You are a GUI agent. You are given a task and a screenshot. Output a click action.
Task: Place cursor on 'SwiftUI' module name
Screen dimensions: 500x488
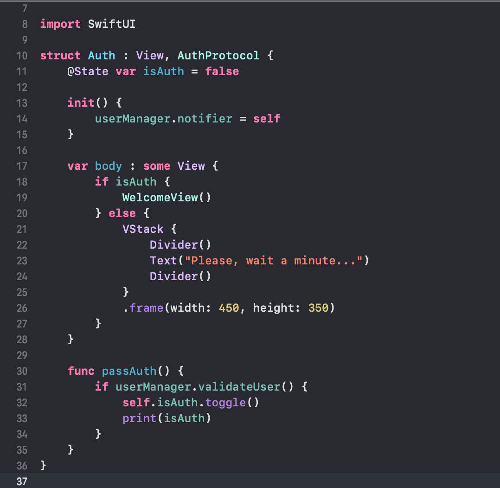click(112, 24)
